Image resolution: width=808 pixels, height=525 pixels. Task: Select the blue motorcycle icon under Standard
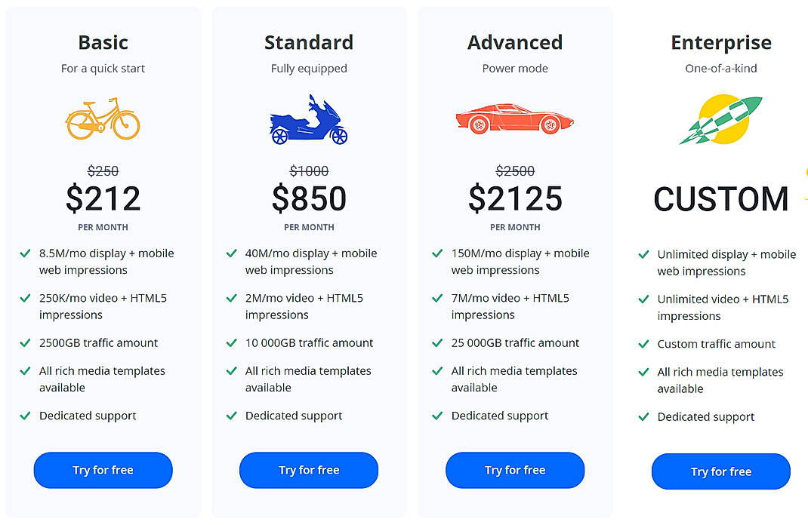click(x=307, y=119)
